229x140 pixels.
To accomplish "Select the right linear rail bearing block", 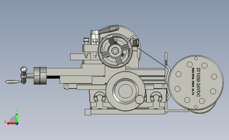I will coord(156,96).
